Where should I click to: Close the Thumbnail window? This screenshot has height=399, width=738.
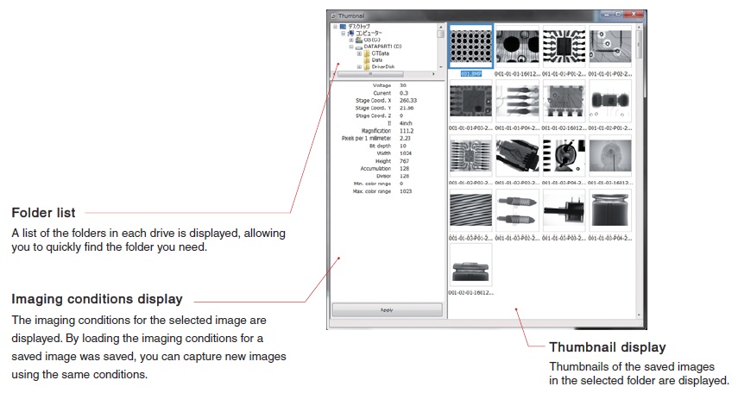tap(633, 13)
